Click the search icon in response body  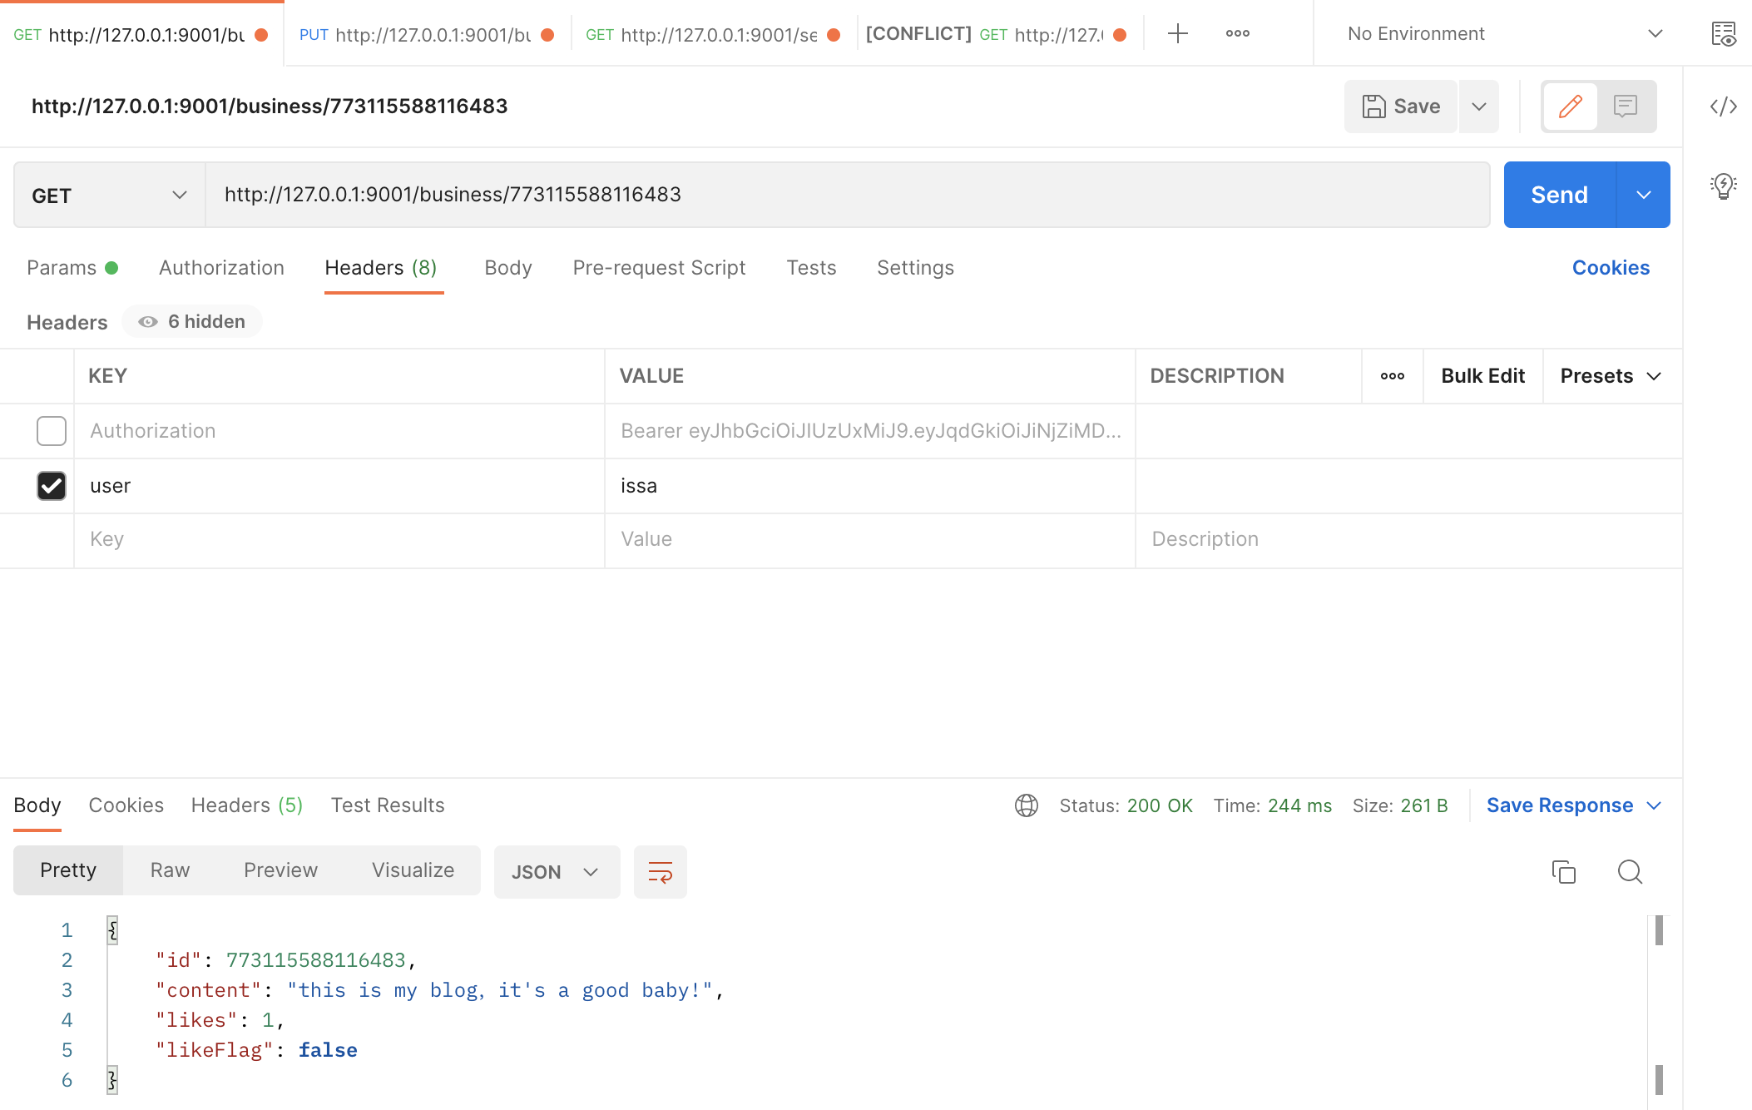pyautogui.click(x=1631, y=872)
